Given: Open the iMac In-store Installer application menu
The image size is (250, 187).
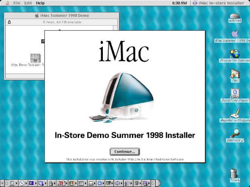Looking at the screenshot, I should point(218,3).
